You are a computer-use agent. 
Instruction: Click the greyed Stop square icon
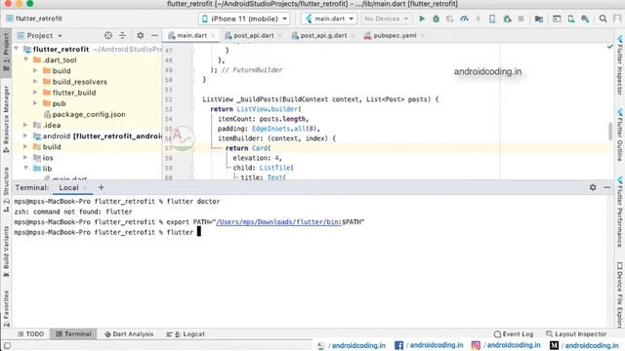pyautogui.click(x=521, y=19)
